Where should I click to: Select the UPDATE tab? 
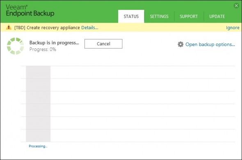[x=217, y=16]
